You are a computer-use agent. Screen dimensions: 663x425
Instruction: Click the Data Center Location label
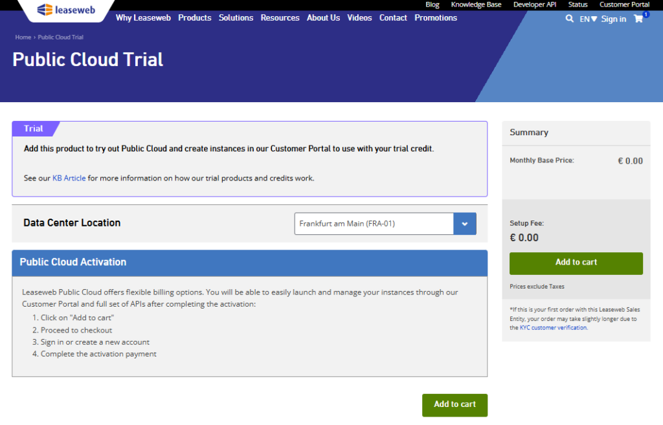pos(72,223)
